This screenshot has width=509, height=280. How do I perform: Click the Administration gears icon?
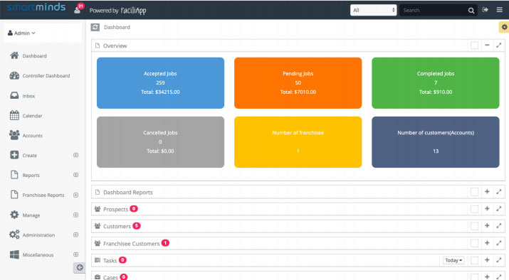coord(14,235)
